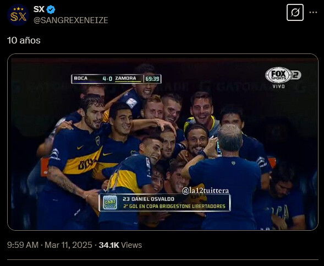Click the SX display name
Image resolution: width=324 pixels, height=266 pixels.
click(x=39, y=9)
